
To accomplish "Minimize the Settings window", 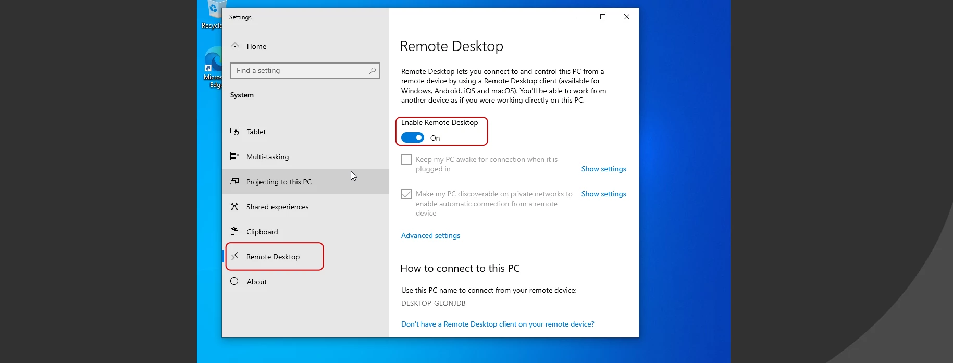I will pyautogui.click(x=579, y=17).
